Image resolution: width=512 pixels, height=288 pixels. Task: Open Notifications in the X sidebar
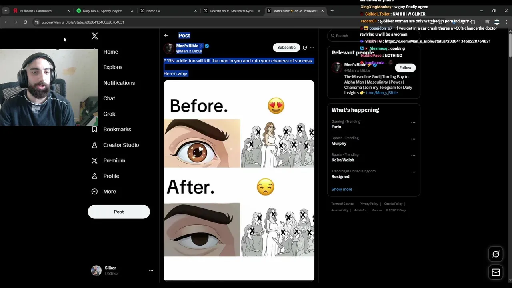coord(119,83)
